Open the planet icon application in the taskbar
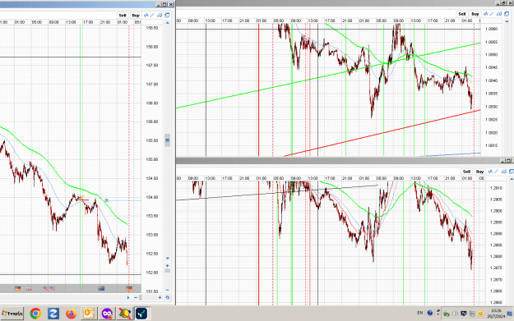 tap(124, 314)
